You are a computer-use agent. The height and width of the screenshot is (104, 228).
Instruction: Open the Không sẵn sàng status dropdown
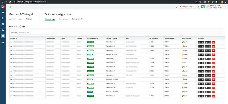tap(187, 7)
